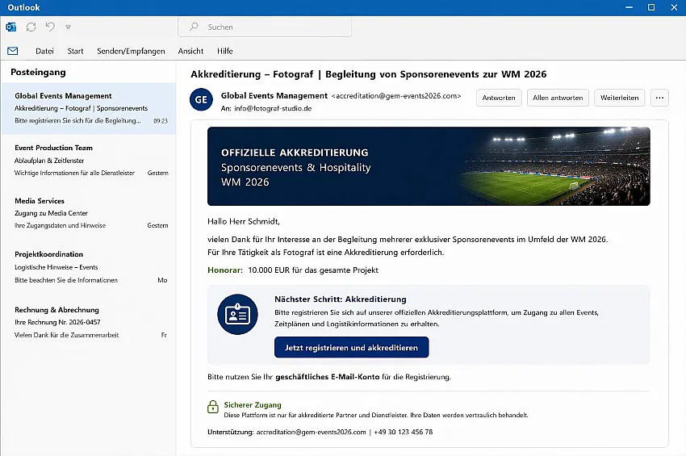Select the Event Production Team email
Screen dimensions: 686x456
89,160
